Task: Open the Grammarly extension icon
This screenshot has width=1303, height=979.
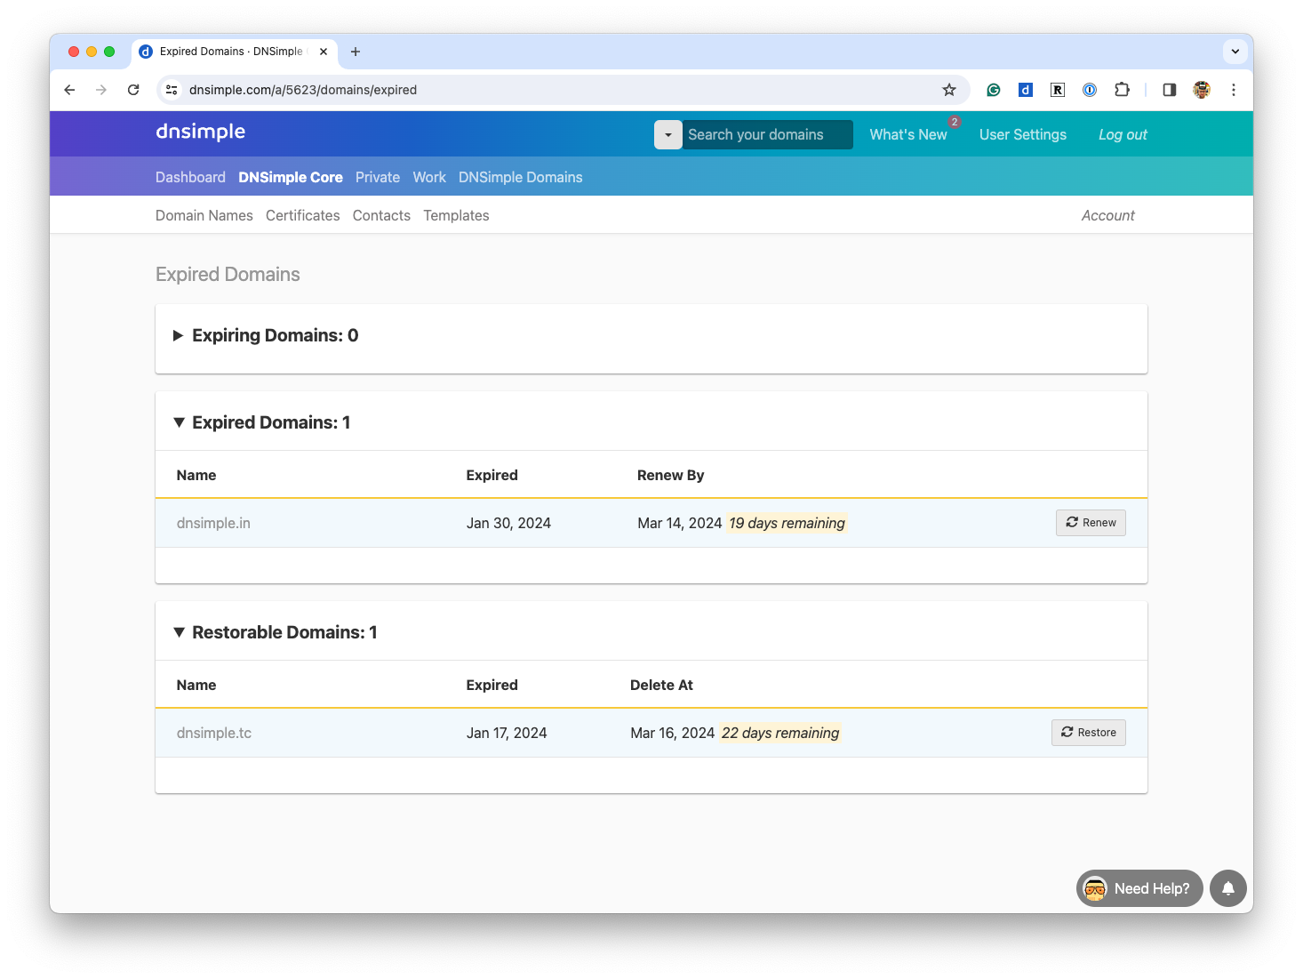Action: tap(994, 90)
